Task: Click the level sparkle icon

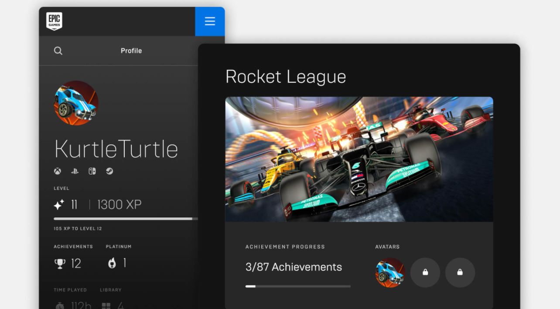Action: (59, 204)
